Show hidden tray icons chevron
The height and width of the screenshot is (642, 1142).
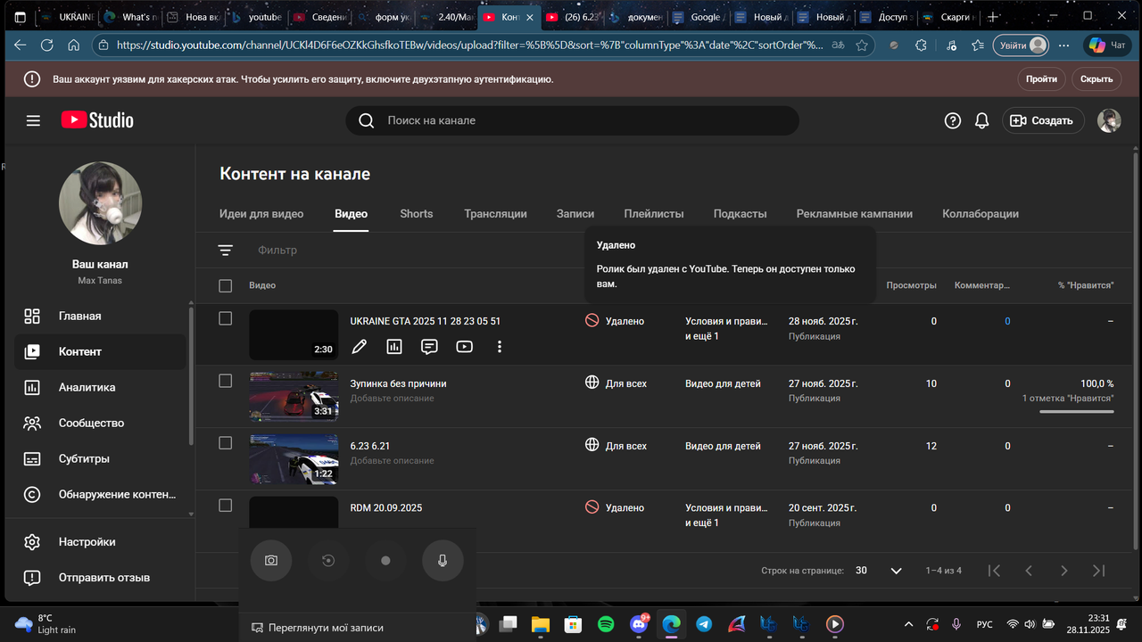point(909,624)
